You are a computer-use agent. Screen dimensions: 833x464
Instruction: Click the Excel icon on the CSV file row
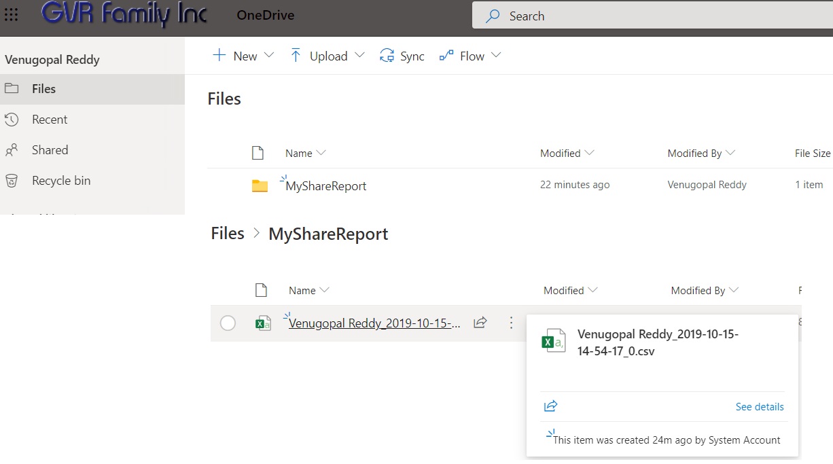click(x=264, y=323)
